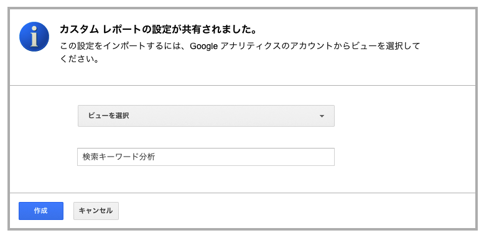Image resolution: width=484 pixels, height=238 pixels.
Task: Click the blue information icon
Action: coord(34,37)
